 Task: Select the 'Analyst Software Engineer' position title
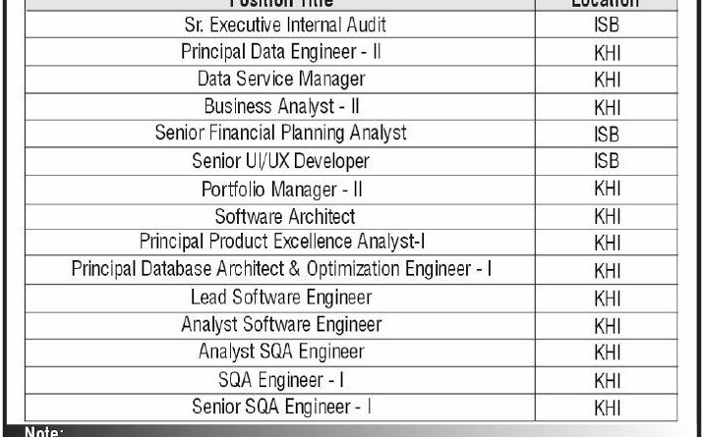(280, 324)
